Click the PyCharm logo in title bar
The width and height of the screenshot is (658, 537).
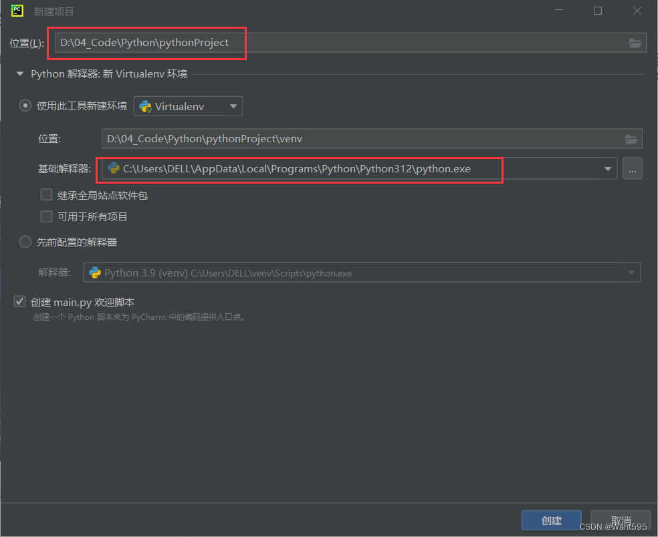tap(17, 11)
